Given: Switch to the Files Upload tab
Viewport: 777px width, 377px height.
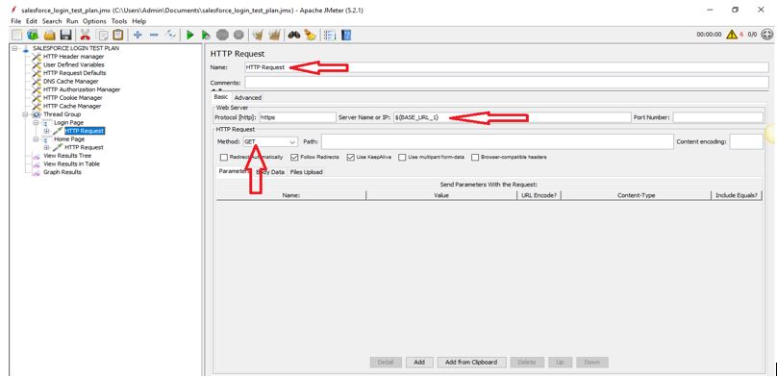Looking at the screenshot, I should click(x=306, y=172).
